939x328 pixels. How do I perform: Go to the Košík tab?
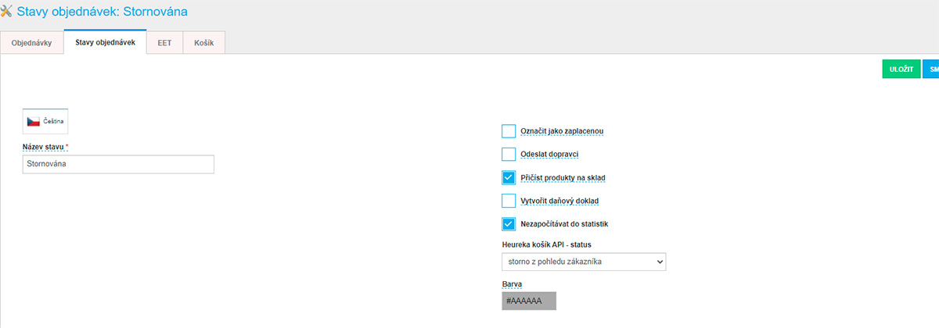tap(204, 43)
